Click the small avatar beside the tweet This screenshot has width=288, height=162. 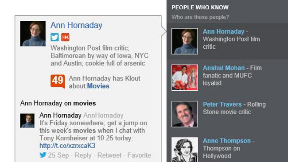[x=27, y=120]
